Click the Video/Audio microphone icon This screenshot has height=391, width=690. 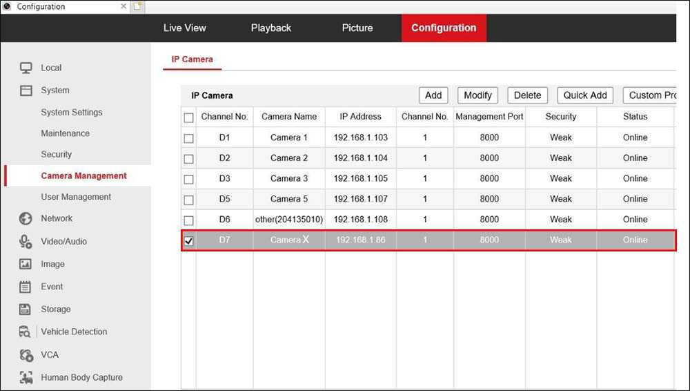tap(26, 242)
